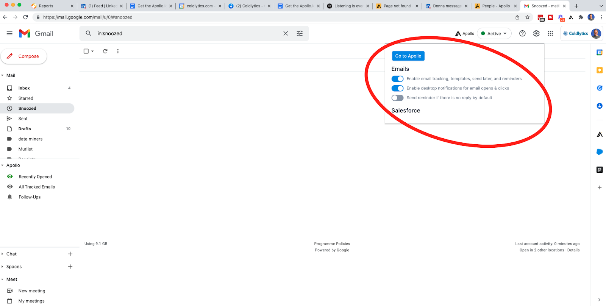The height and width of the screenshot is (306, 606).
Task: Switch to coldlytics.com browser tab
Action: [200, 6]
